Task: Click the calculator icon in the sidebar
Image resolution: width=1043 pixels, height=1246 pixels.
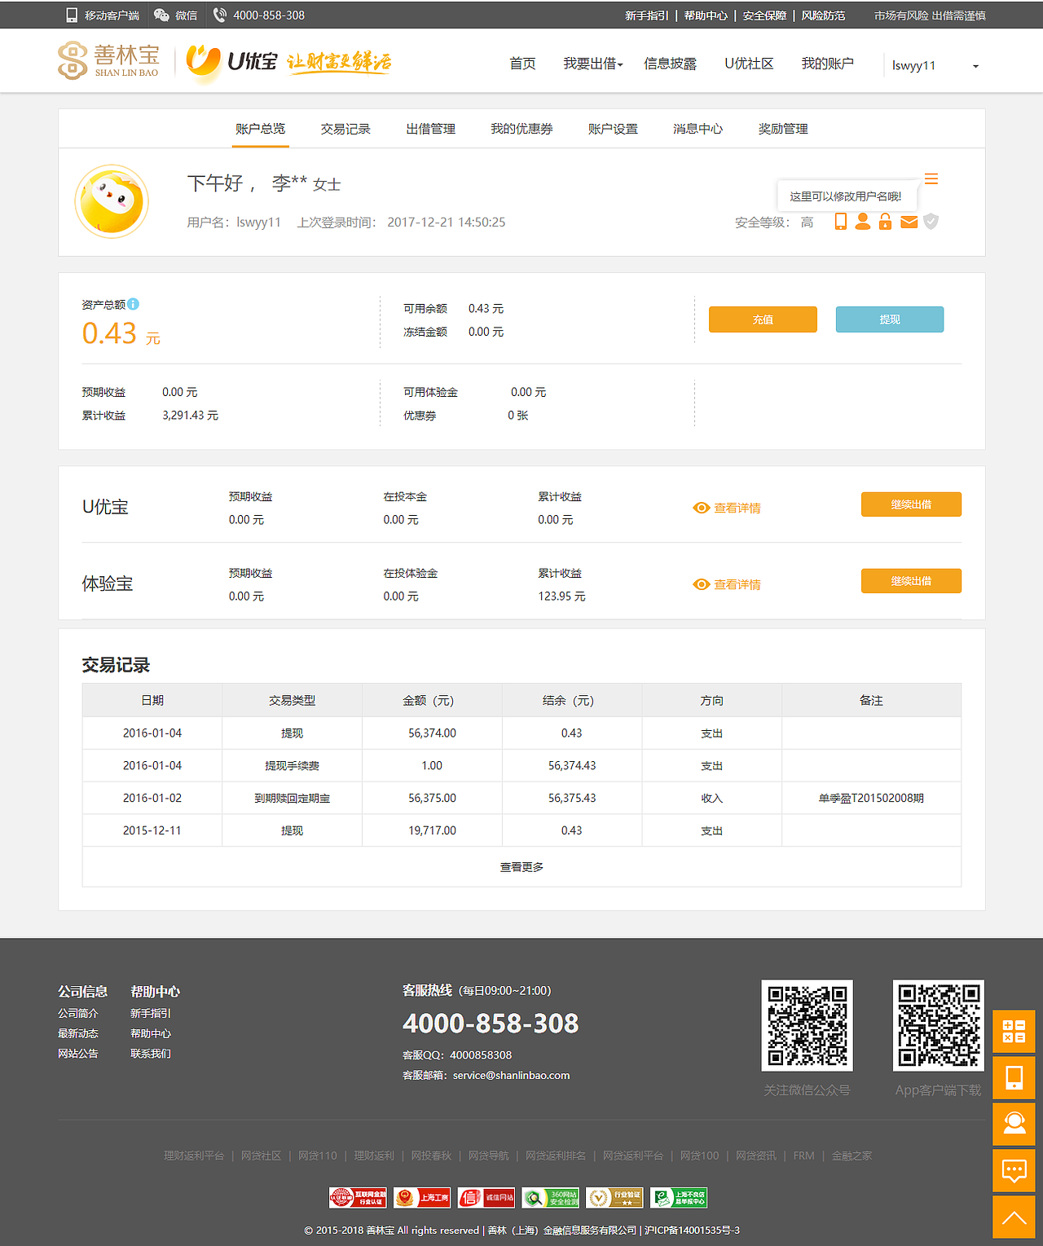Action: pyautogui.click(x=1013, y=1031)
